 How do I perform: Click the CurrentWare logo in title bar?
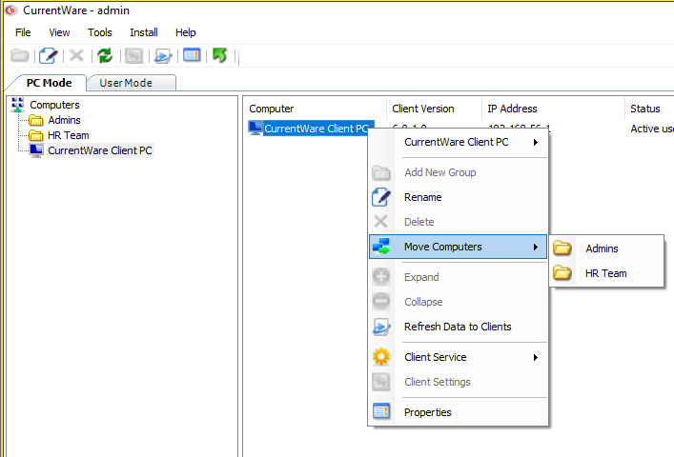(x=11, y=10)
